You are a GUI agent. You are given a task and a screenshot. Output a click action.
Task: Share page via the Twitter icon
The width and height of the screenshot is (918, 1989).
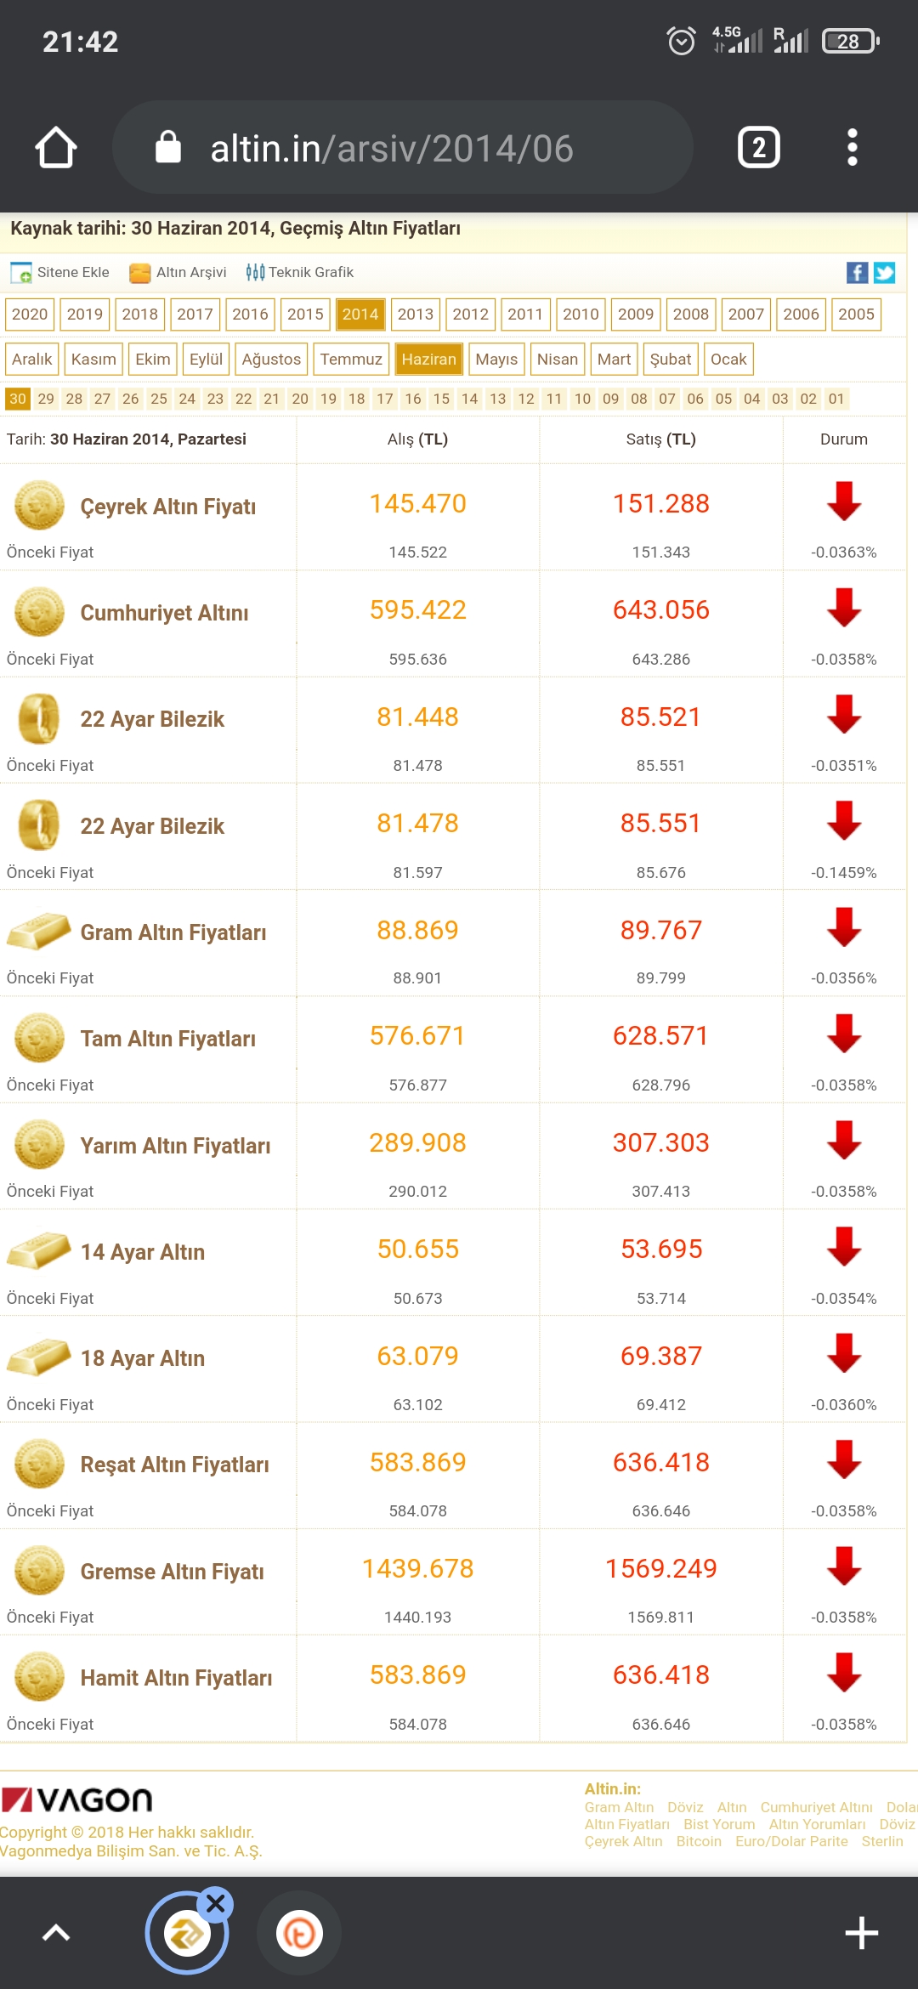(884, 273)
